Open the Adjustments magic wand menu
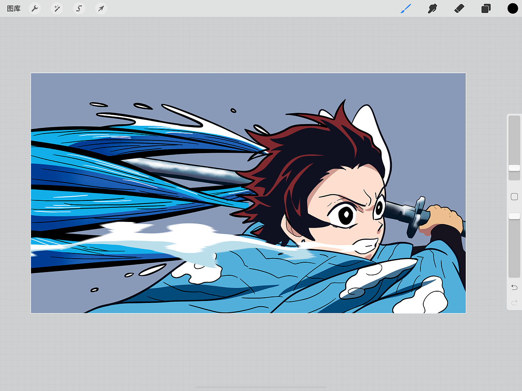This screenshot has width=522, height=391. (x=57, y=9)
